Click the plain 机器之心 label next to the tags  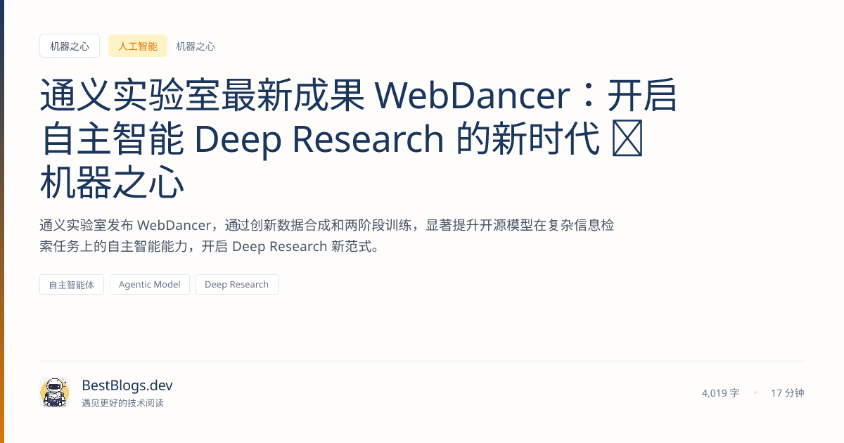click(x=195, y=46)
